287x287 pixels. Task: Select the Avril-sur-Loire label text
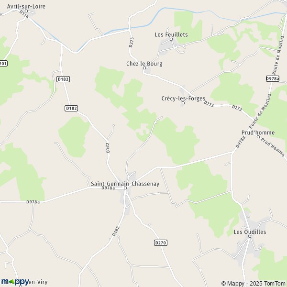pyautogui.click(x=26, y=6)
